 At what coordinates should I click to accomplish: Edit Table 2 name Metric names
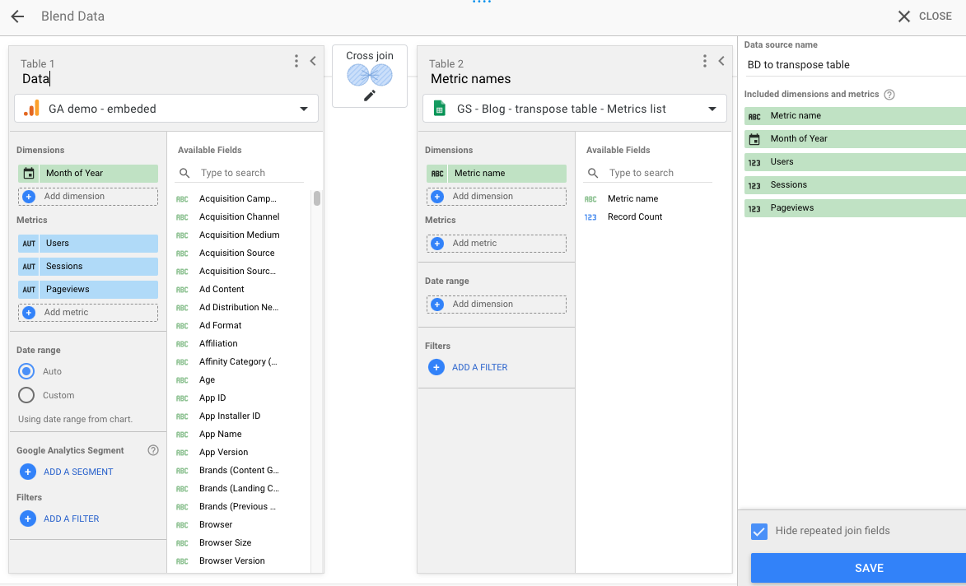click(x=471, y=79)
